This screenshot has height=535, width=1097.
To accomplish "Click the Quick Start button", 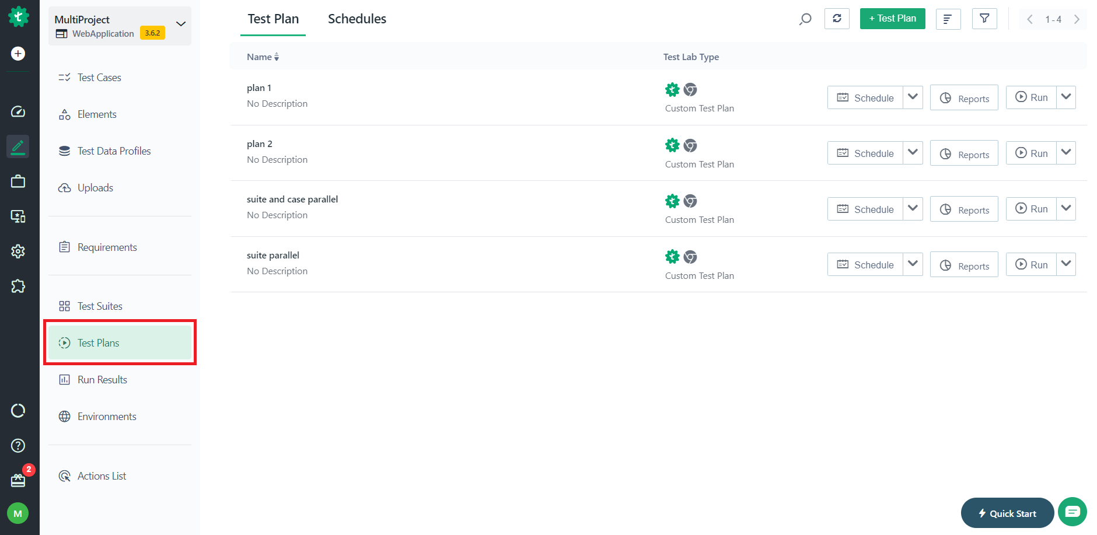I will coord(1007,513).
